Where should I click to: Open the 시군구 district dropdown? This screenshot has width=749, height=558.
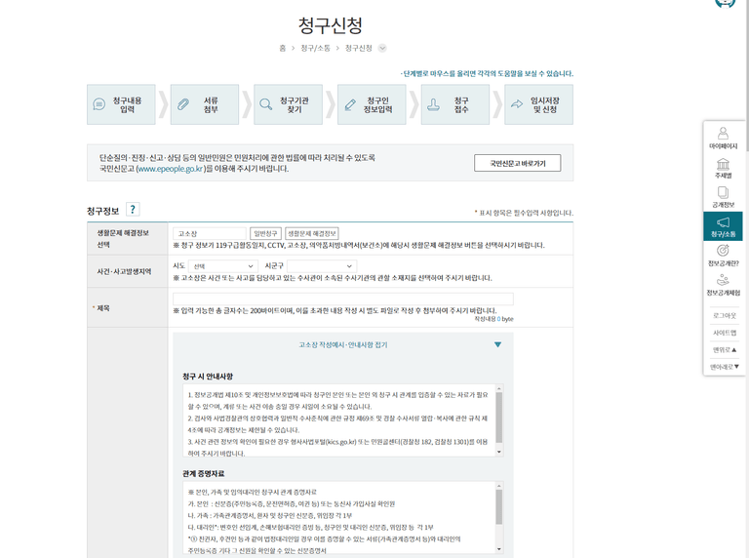point(321,266)
